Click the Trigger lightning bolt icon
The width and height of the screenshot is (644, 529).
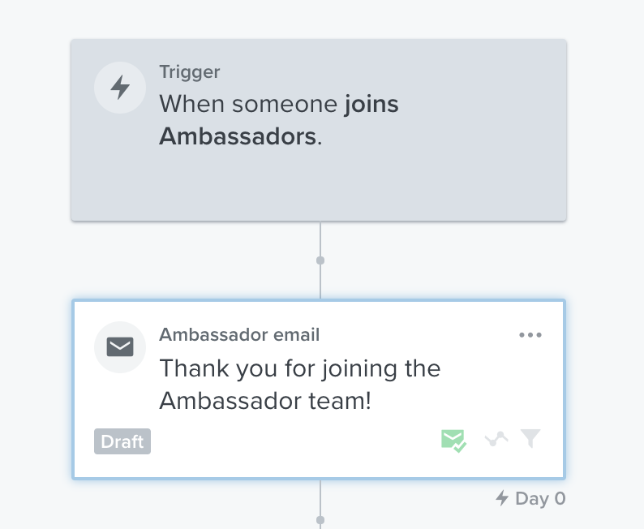pos(120,87)
